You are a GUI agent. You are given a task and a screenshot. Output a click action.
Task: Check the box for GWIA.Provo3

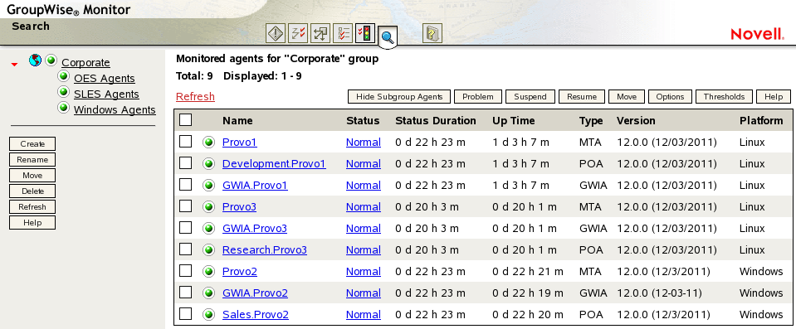tap(186, 228)
